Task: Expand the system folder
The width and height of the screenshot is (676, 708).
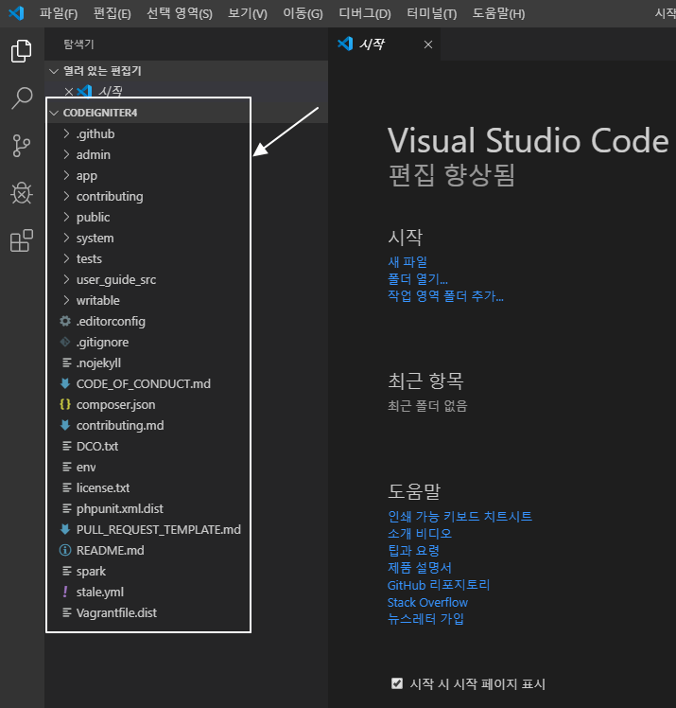Action: click(66, 238)
